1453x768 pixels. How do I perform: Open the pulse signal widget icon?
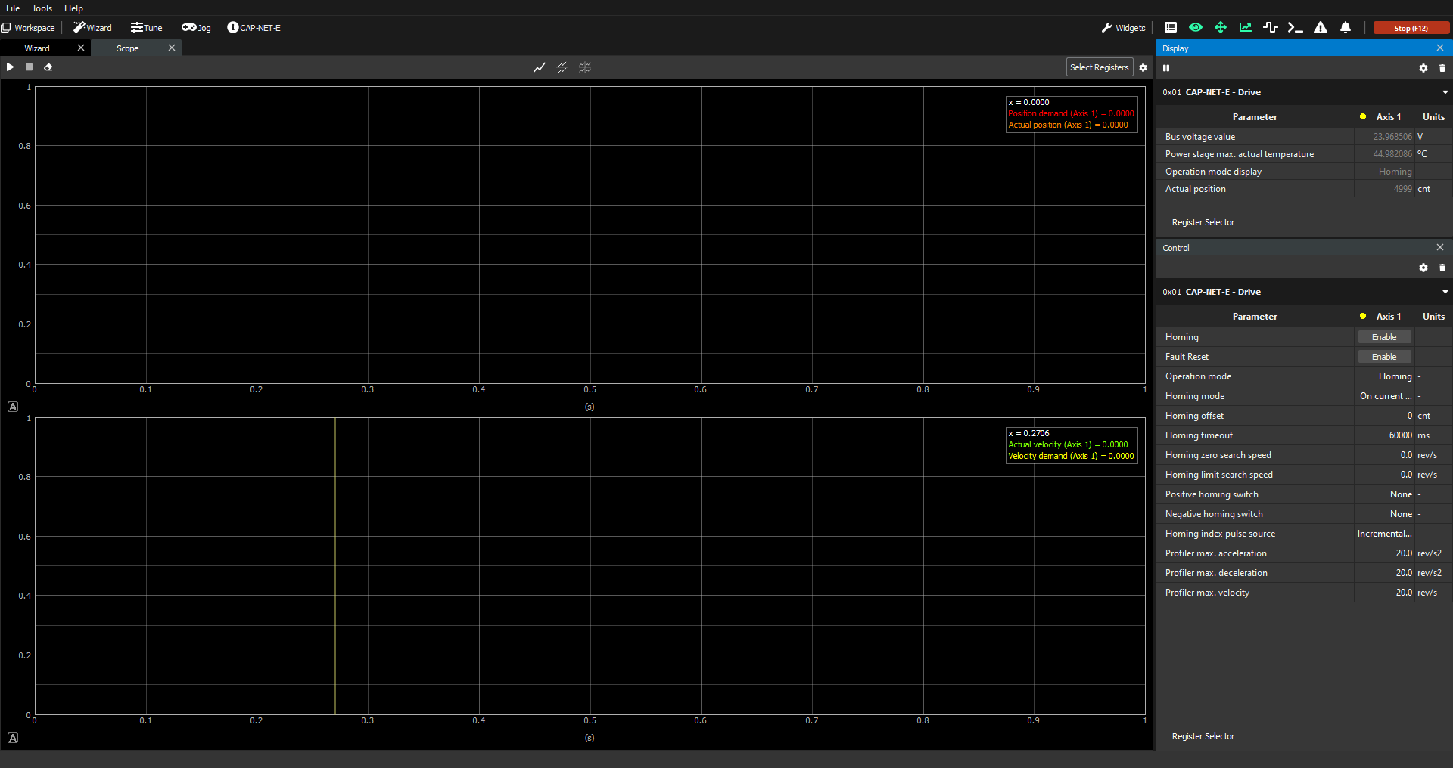[1271, 28]
